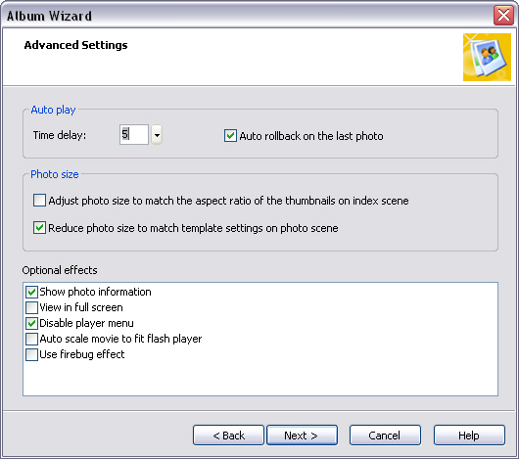Go to previous step with Back button

(228, 436)
